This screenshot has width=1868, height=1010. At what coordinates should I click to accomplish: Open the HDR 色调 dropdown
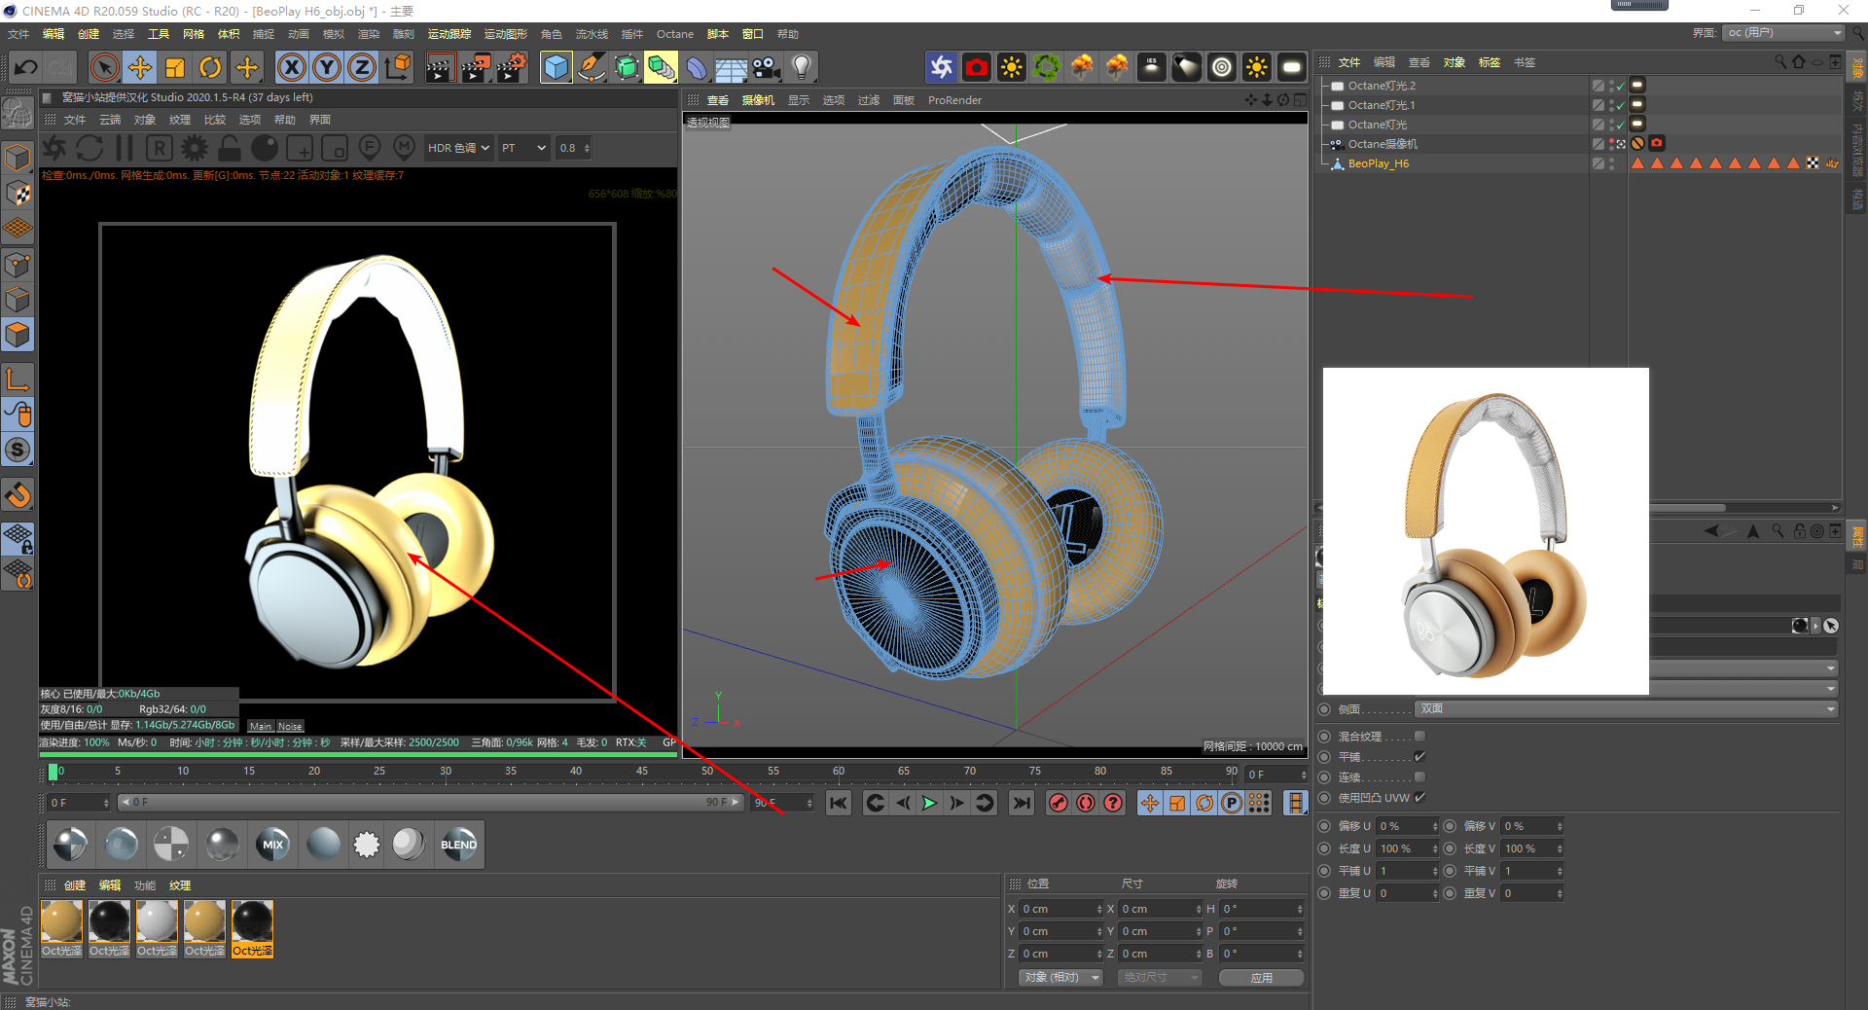pos(458,148)
